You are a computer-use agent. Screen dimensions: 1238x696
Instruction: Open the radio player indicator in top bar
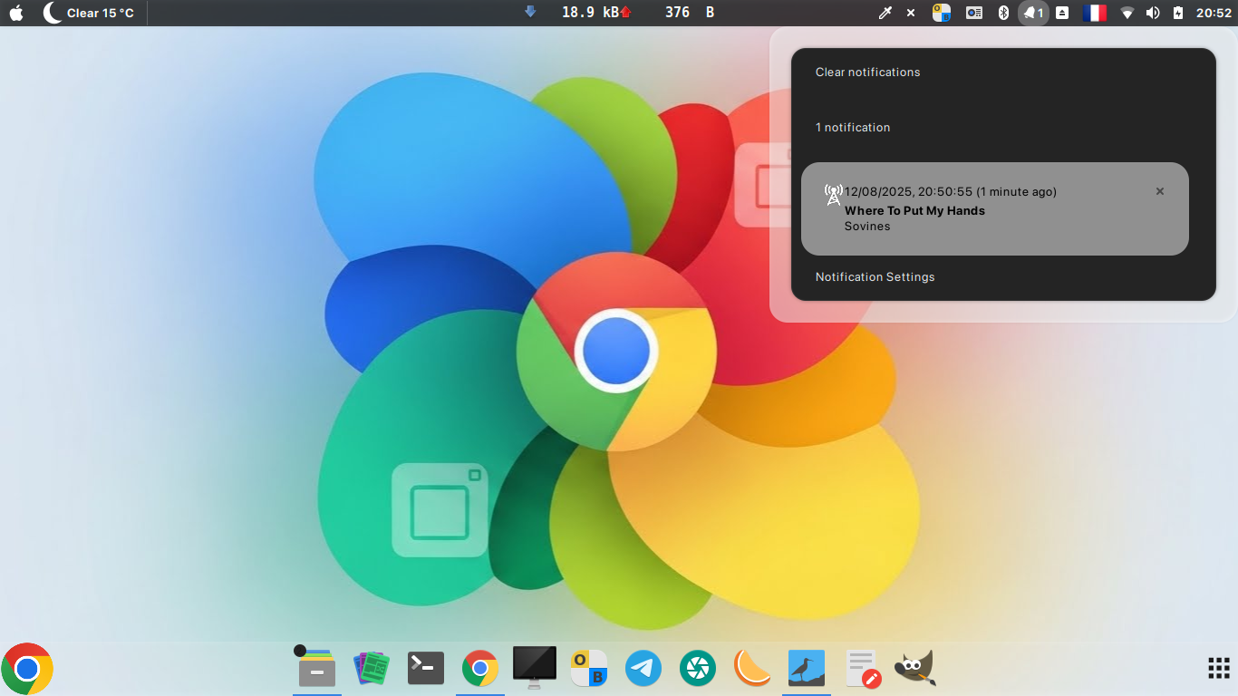point(974,13)
